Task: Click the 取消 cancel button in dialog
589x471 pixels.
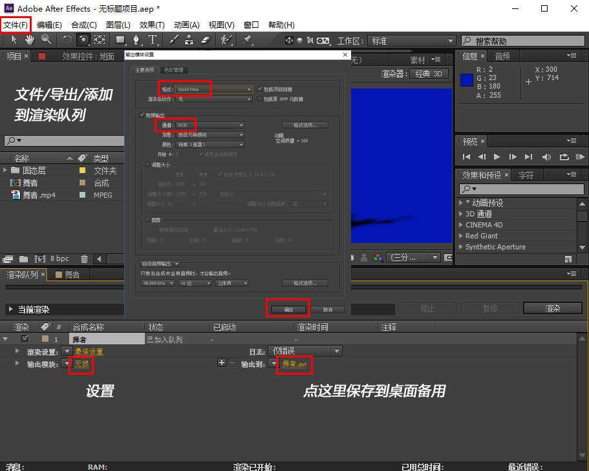Action: [328, 309]
